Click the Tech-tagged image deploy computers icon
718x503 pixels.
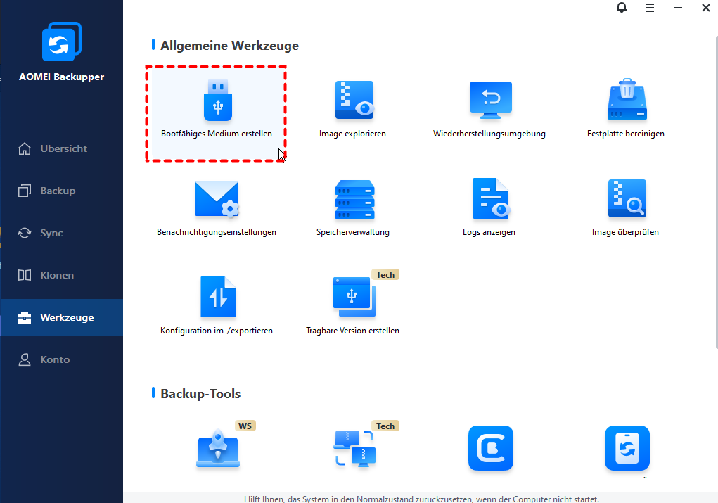[354, 448]
